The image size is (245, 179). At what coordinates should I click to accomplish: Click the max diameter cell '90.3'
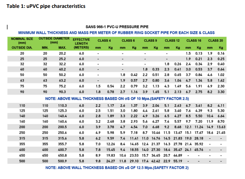click(x=62, y=92)
